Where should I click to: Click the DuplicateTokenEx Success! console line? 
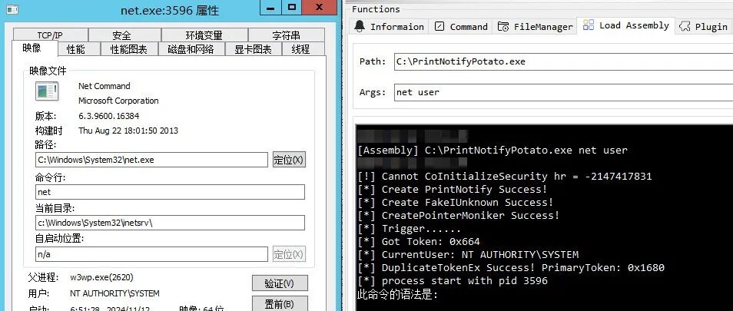pyautogui.click(x=510, y=268)
